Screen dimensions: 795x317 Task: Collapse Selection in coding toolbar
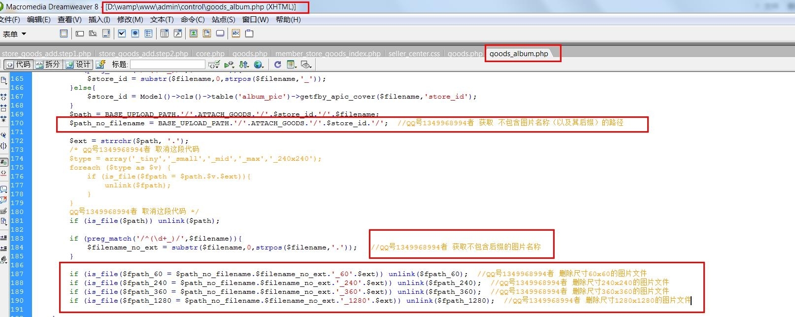4,107
